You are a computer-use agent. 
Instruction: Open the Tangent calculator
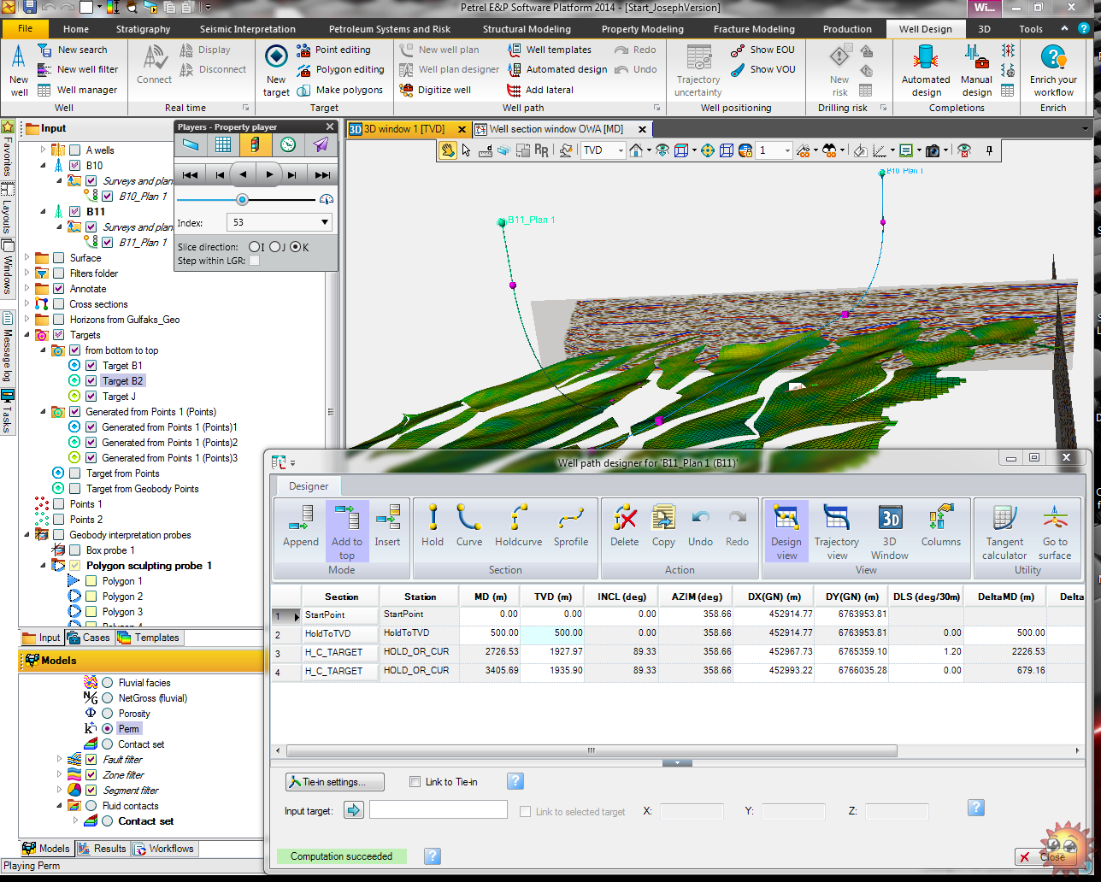(x=1005, y=532)
